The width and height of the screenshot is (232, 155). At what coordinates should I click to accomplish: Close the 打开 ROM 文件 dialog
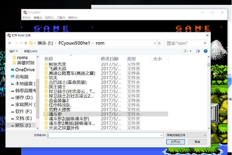[207, 35]
